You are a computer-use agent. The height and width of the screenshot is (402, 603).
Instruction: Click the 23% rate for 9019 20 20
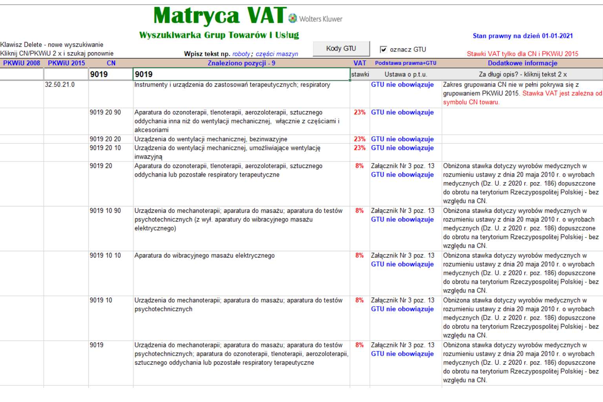pos(360,139)
